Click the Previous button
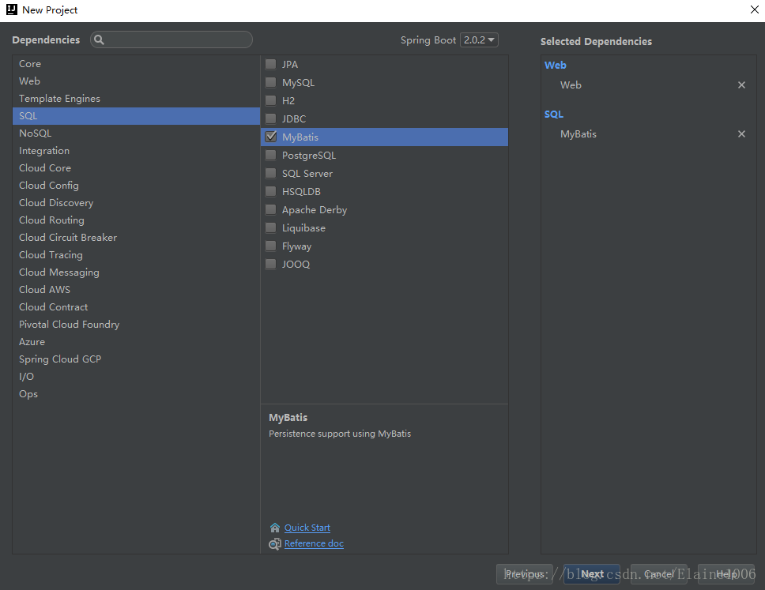This screenshot has height=590, width=765. tap(525, 574)
